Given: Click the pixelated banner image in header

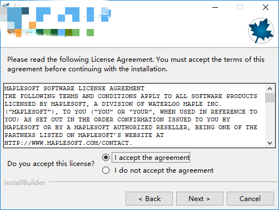Looking at the screenshot, I should pos(56,22).
